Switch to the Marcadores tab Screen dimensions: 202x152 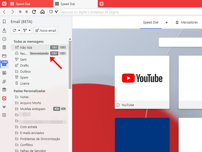pos(187,22)
